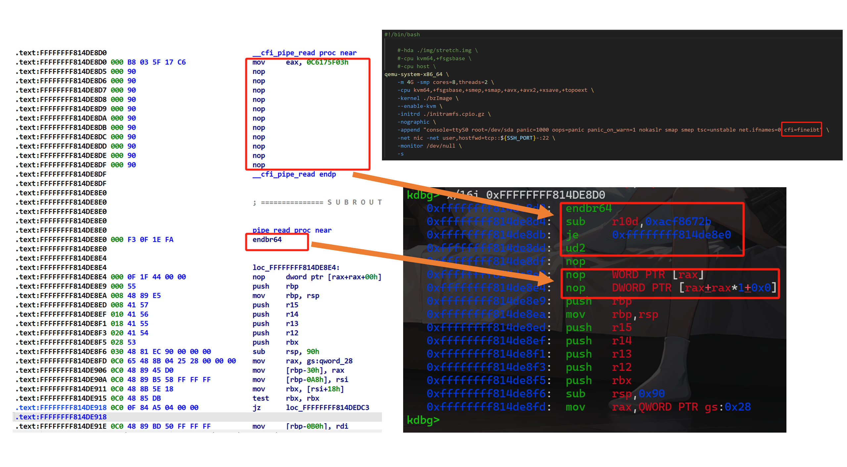This screenshot has height=467, width=847.
Task: Click the ${SSH_PORT} variable in script
Action: click(x=517, y=138)
